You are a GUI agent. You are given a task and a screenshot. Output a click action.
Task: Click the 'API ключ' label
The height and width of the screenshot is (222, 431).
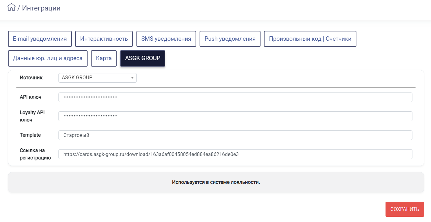(x=31, y=97)
